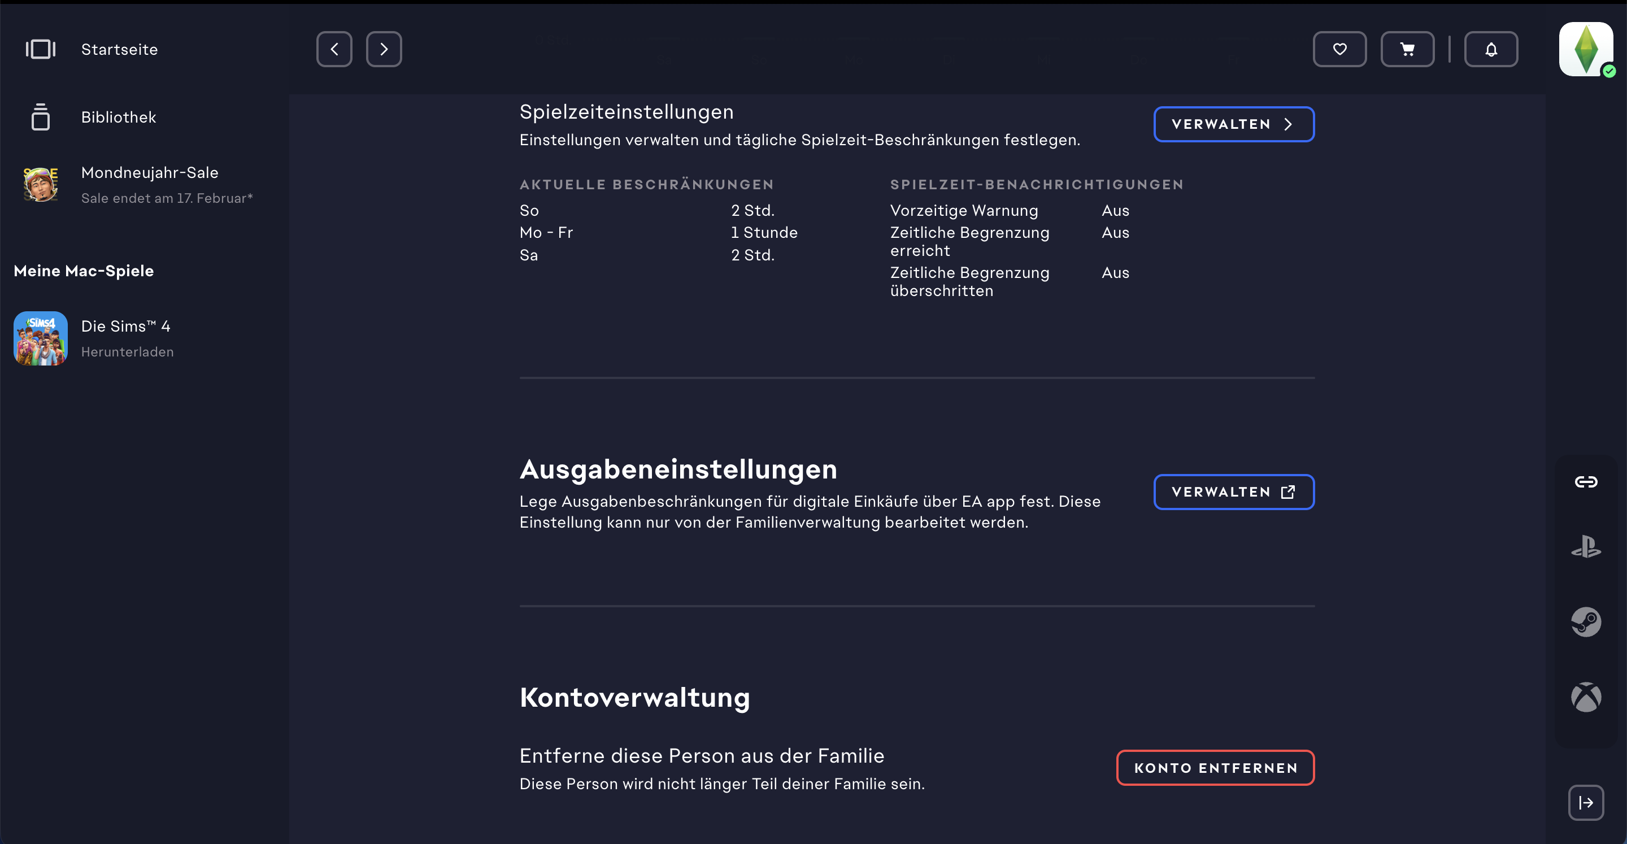The width and height of the screenshot is (1627, 844).
Task: Click the Sims profile avatar
Action: click(x=1585, y=49)
